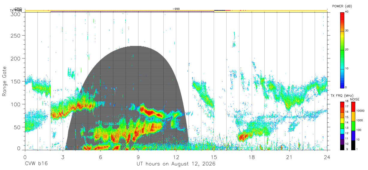The height and width of the screenshot is (170, 368).
Task: Click the green segment of NOISE colorbar
Action: (x=353, y=126)
